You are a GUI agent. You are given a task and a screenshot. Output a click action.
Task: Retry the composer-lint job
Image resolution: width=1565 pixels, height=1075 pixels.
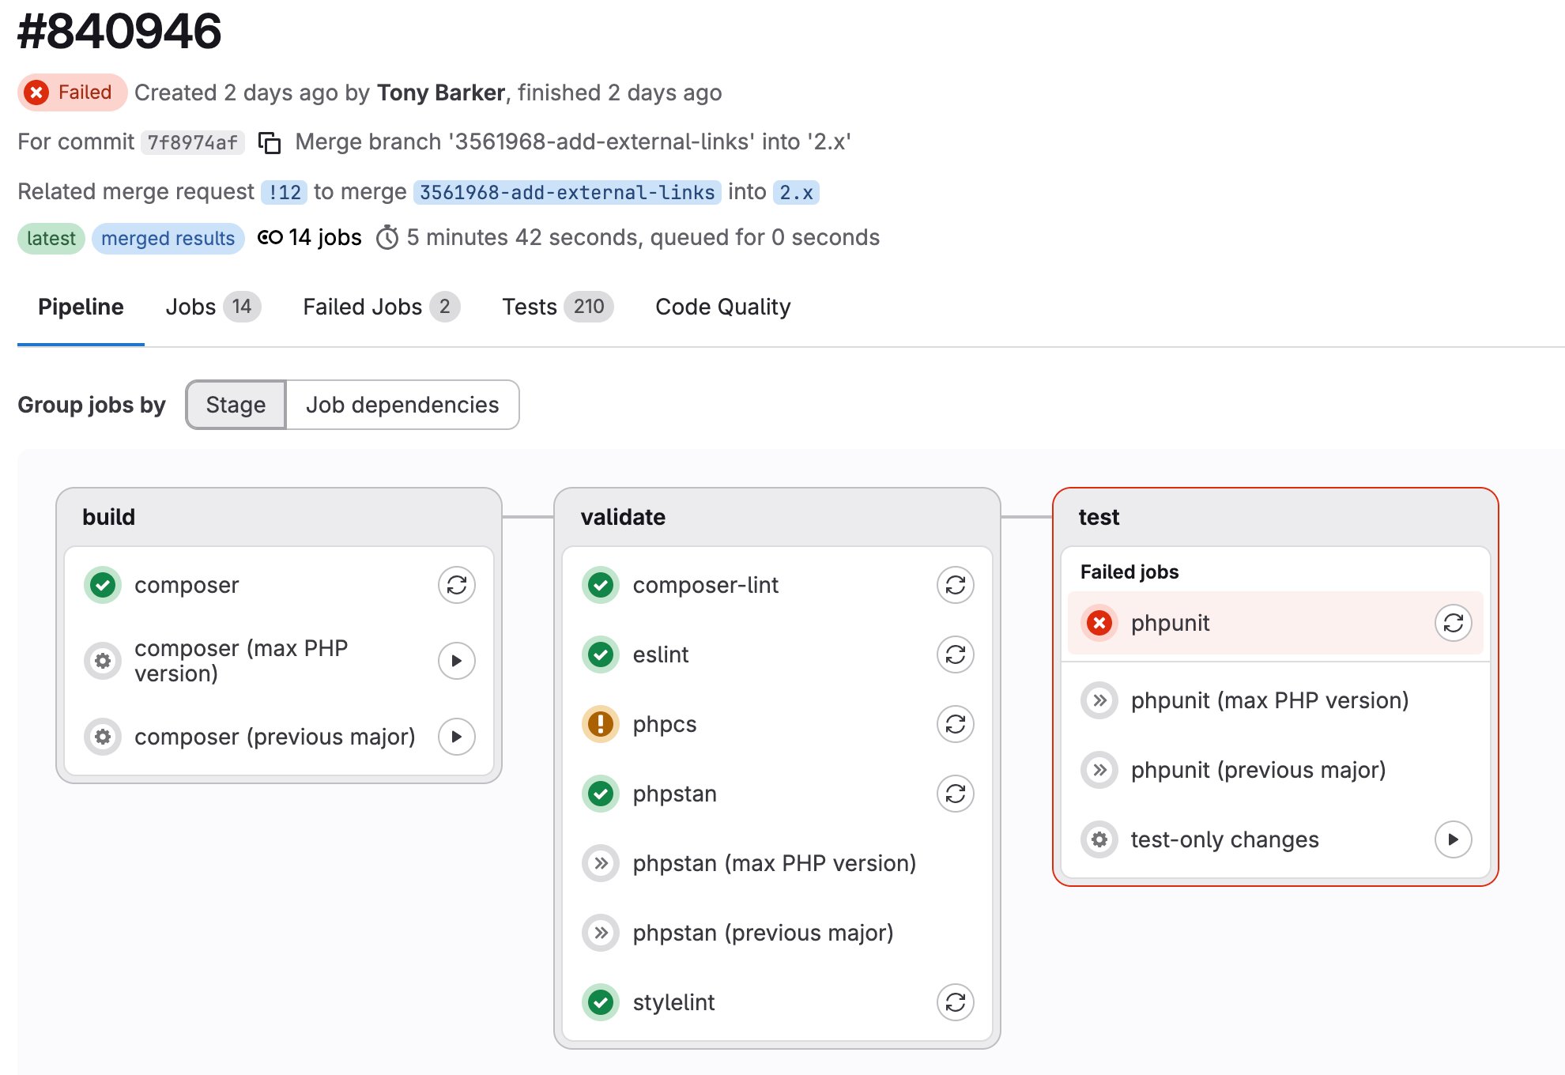956,585
